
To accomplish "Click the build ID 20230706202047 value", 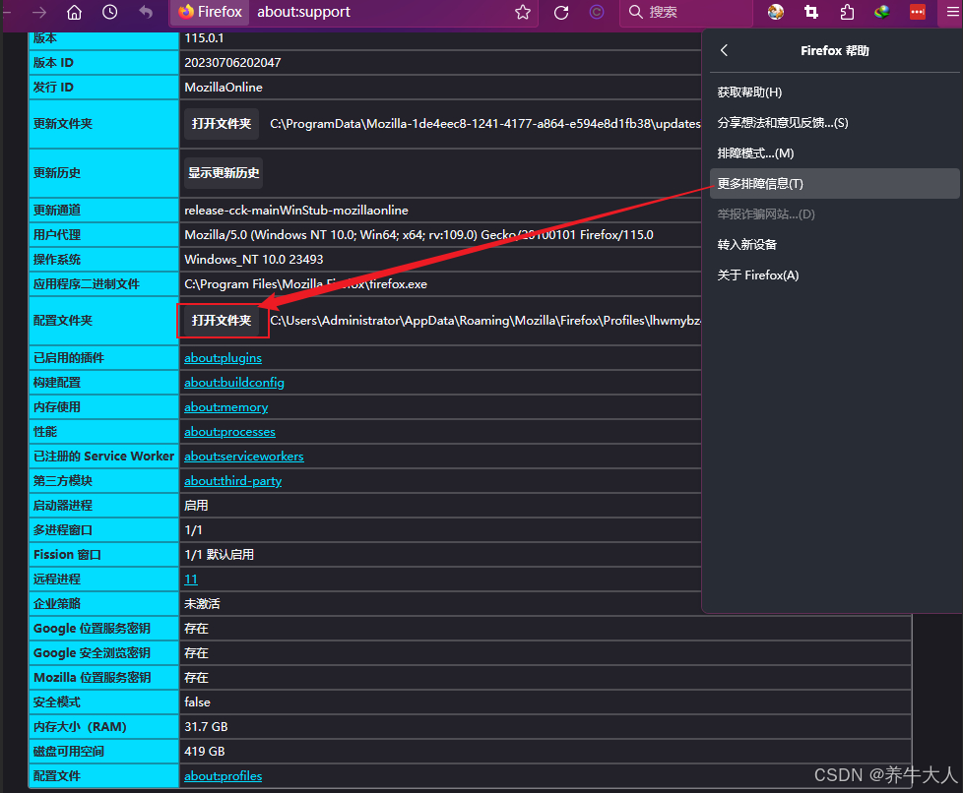I will coord(232,63).
